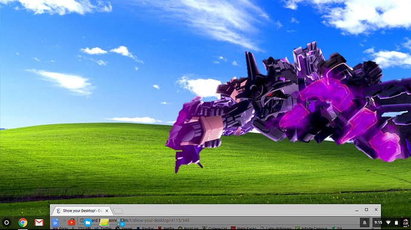Click the purple robot on the wallpaper

(288, 108)
